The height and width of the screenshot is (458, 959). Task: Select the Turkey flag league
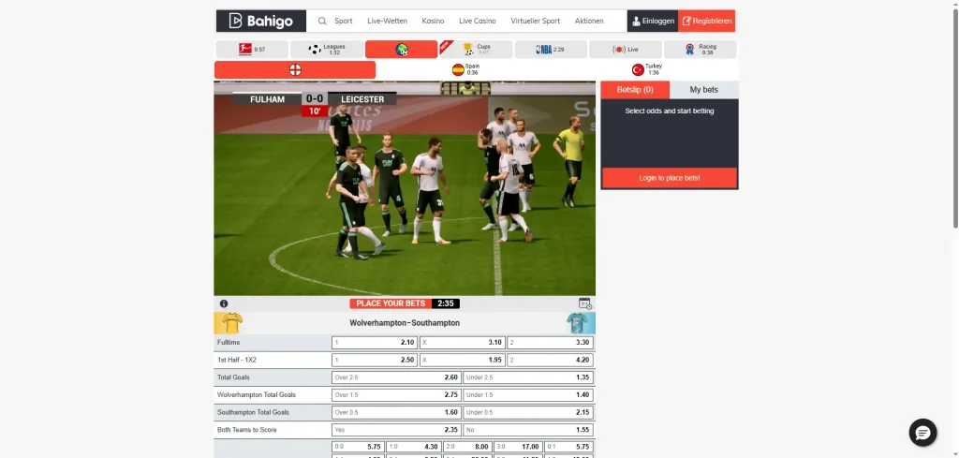tap(646, 69)
